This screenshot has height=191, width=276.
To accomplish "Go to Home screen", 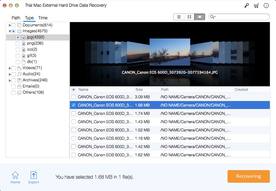I will pos(15,177).
